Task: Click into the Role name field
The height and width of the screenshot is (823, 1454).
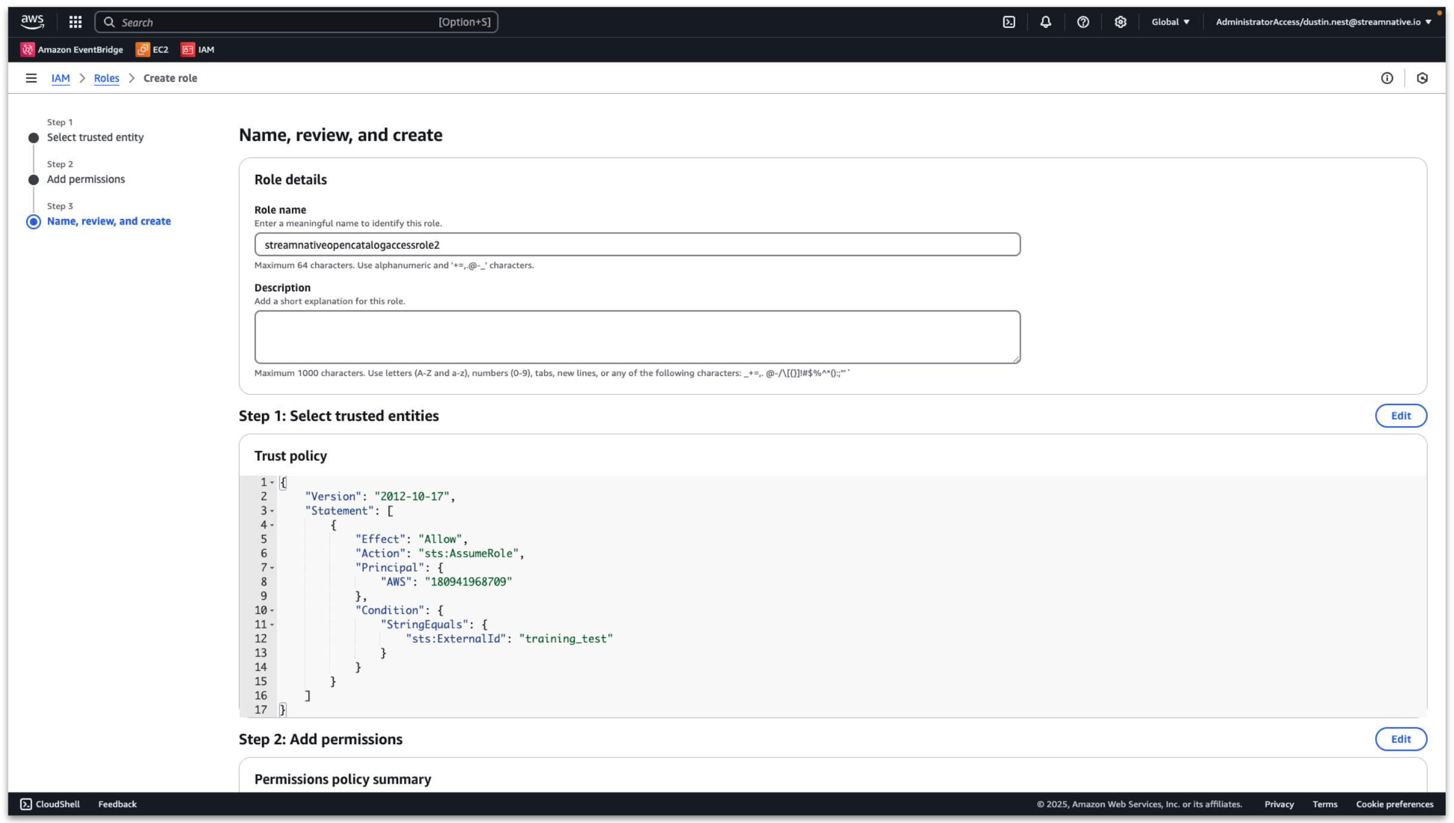Action: pyautogui.click(x=637, y=245)
